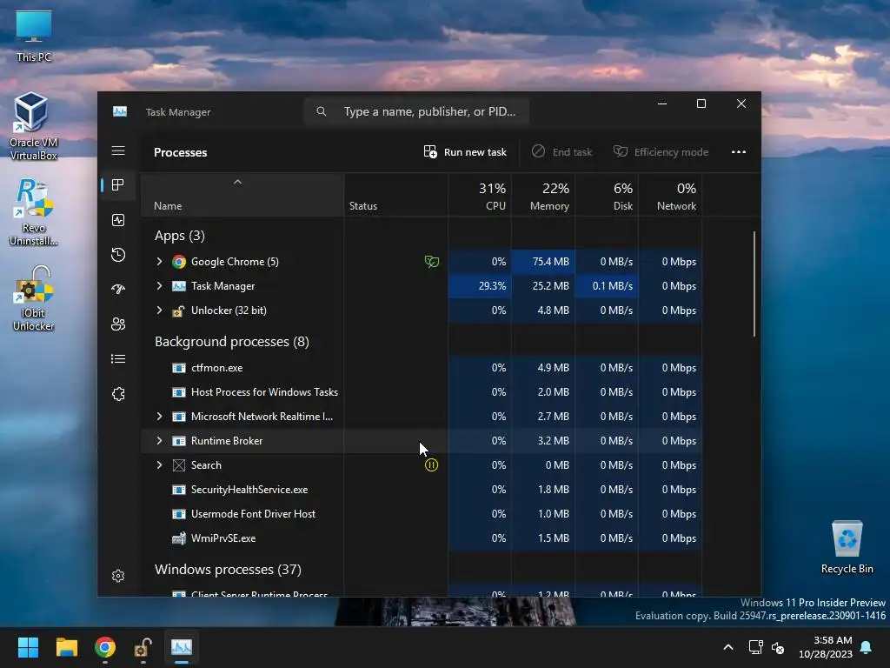Click the Apps (3) group header
Screen dimensions: 890x668
coord(179,235)
